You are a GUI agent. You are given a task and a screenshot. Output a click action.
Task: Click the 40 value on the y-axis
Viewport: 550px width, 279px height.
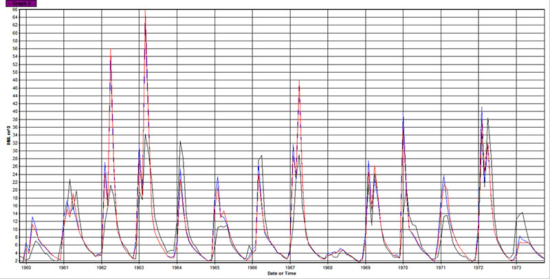tap(16, 111)
